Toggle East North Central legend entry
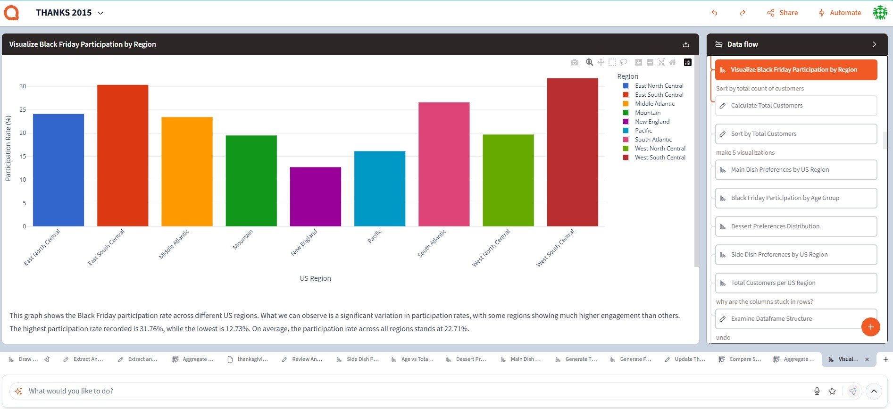893x409 pixels. [653, 86]
